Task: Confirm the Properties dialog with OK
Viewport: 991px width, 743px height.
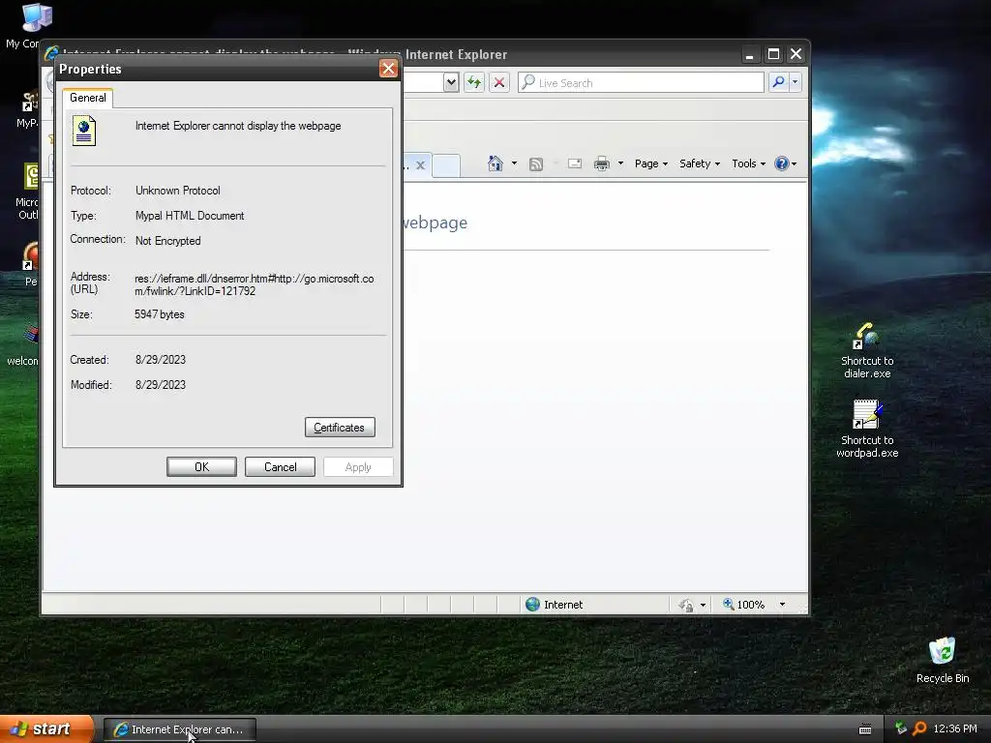Action: [201, 467]
